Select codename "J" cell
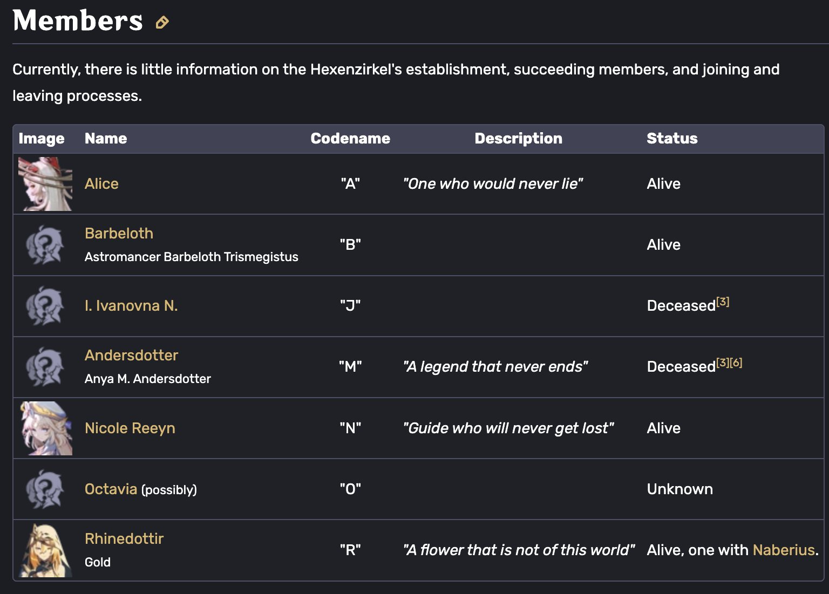The width and height of the screenshot is (829, 594). click(x=350, y=305)
